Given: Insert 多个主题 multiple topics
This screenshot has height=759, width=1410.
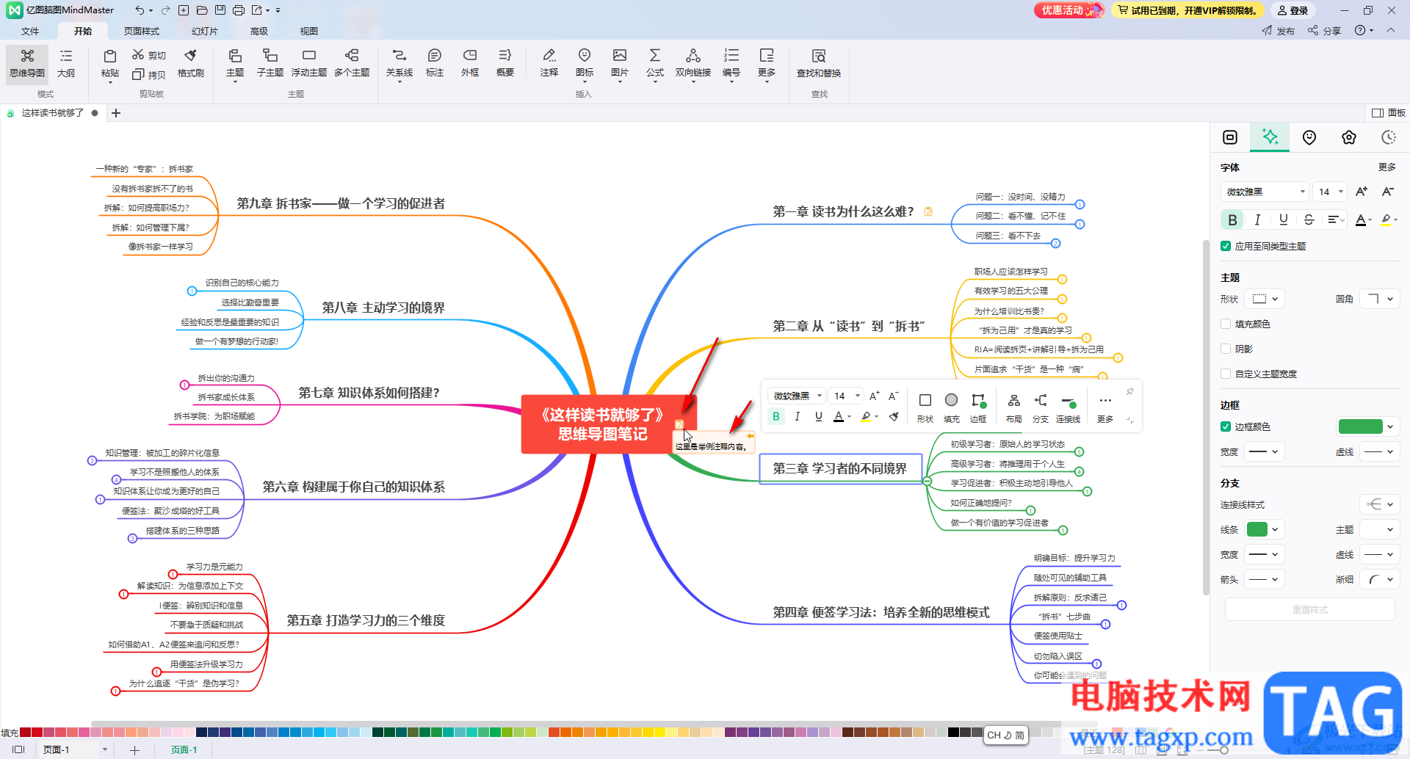Looking at the screenshot, I should click(x=352, y=62).
